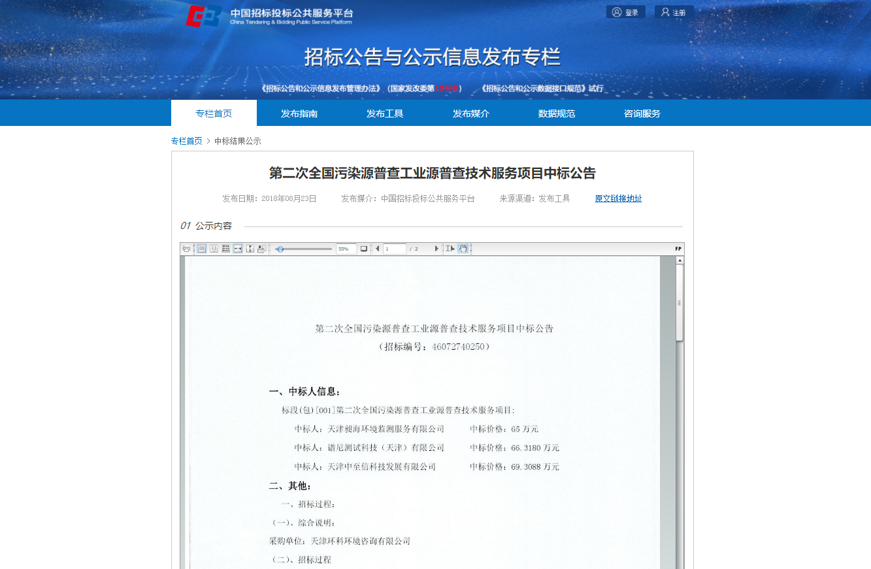Image resolution: width=871 pixels, height=569 pixels.
Task: Click the print icon in PDF toolbar
Action: [x=186, y=249]
